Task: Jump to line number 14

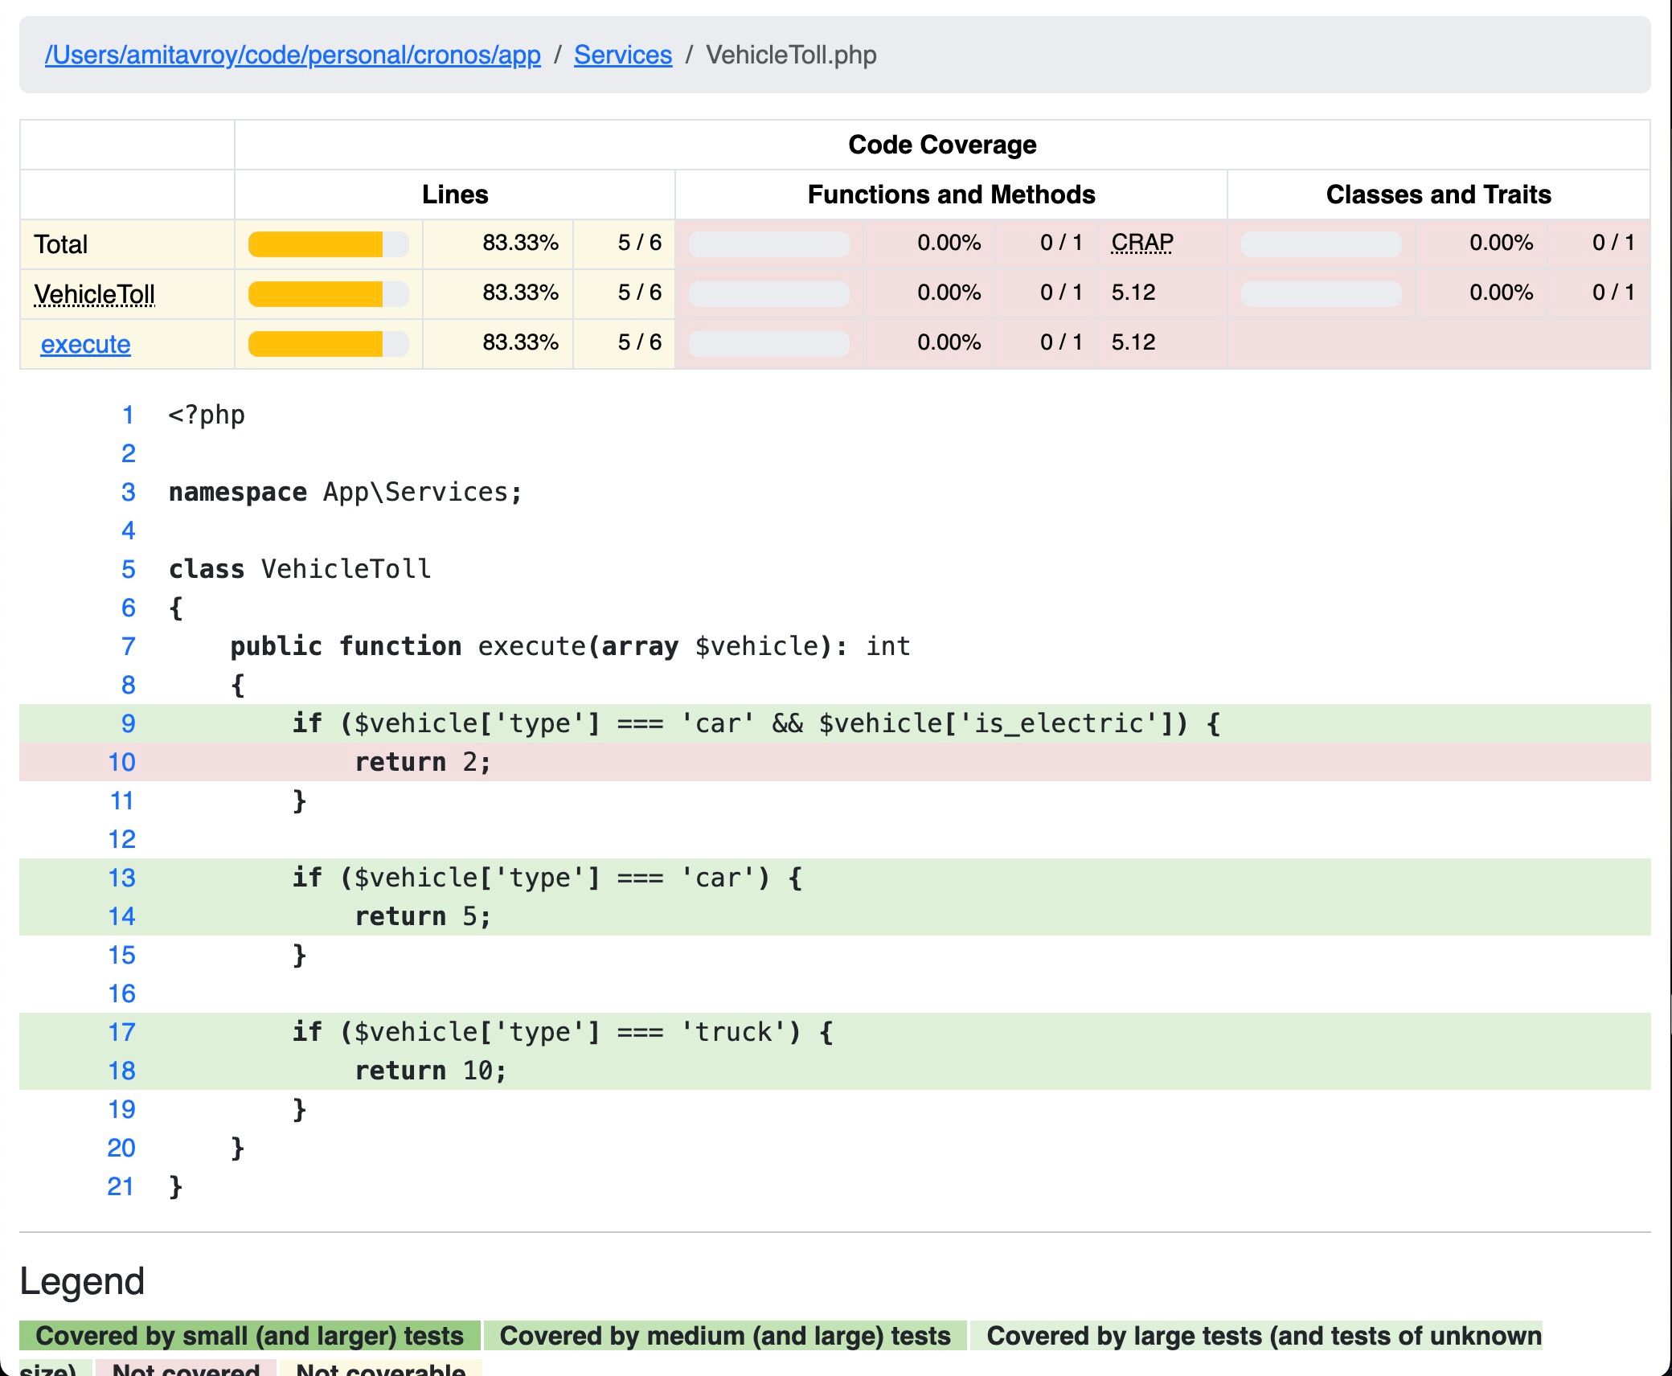Action: [121, 916]
